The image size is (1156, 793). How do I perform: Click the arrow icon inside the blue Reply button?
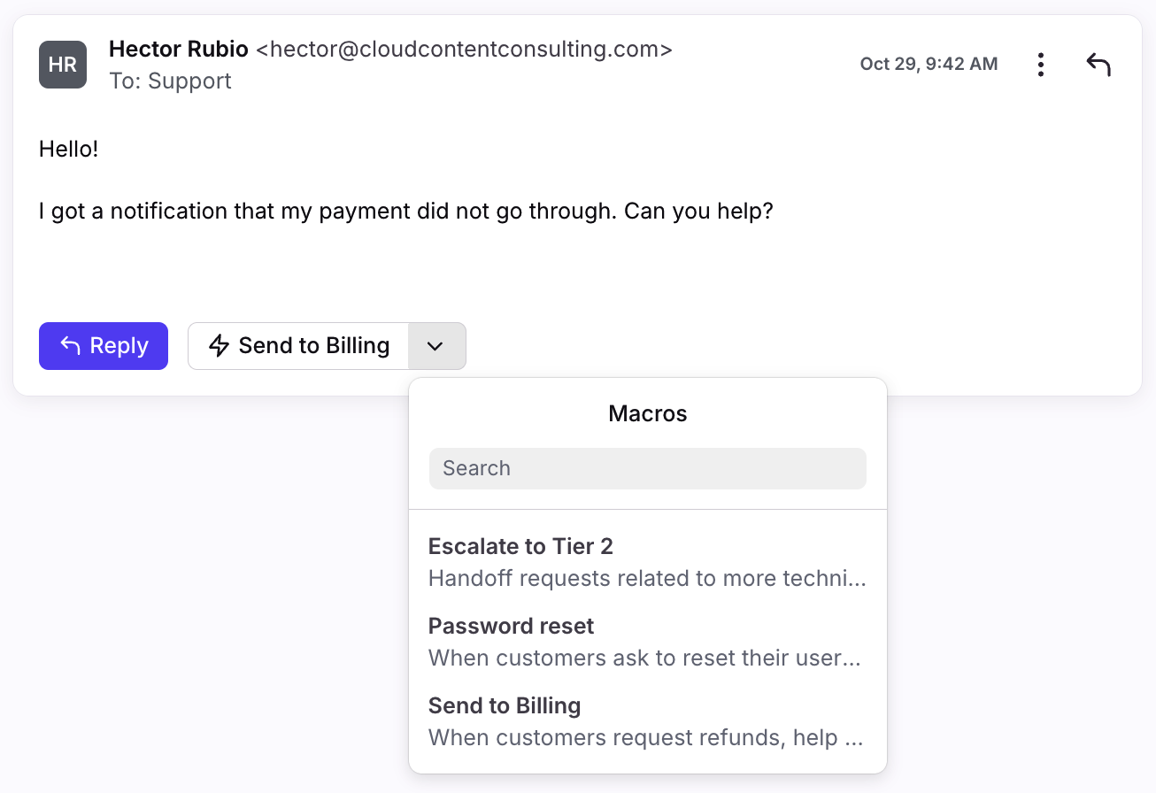71,345
